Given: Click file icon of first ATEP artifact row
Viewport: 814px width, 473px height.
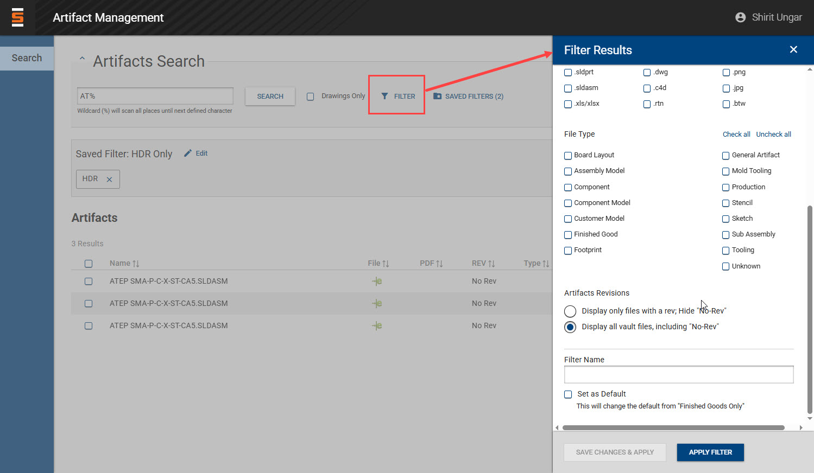Looking at the screenshot, I should [x=377, y=281].
